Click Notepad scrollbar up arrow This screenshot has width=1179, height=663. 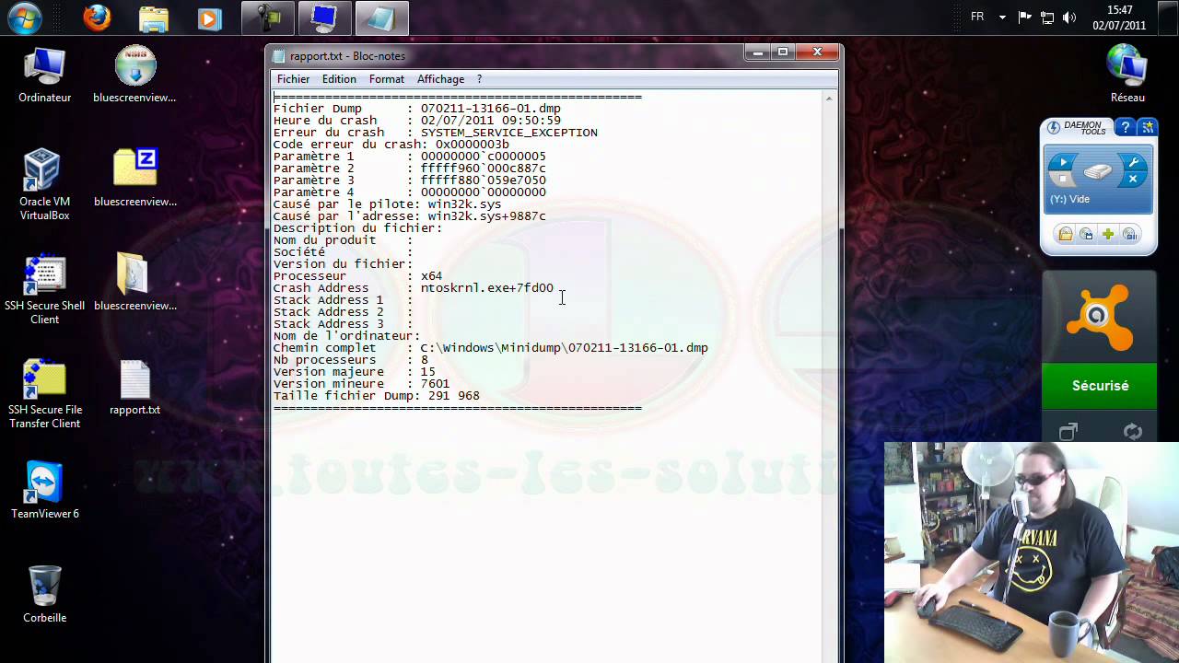829,98
